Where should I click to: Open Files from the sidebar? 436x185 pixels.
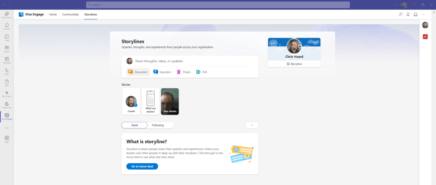coord(7,82)
